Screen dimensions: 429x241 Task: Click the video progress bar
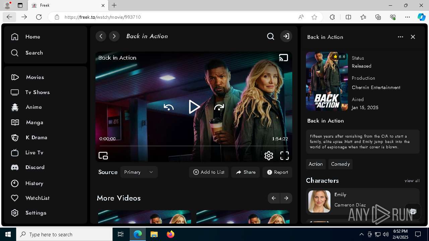click(194, 146)
